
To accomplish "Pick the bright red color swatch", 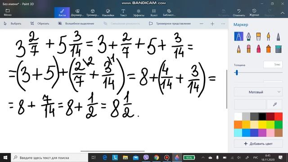I will click(x=279, y=117).
